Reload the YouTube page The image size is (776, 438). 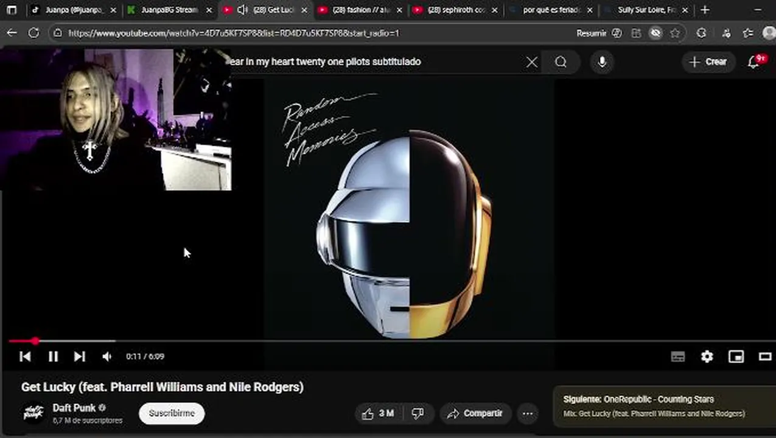point(34,33)
